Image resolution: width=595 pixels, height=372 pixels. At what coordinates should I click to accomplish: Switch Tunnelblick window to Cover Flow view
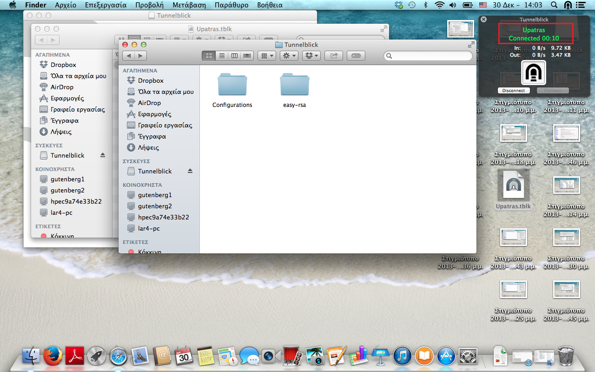pyautogui.click(x=247, y=56)
